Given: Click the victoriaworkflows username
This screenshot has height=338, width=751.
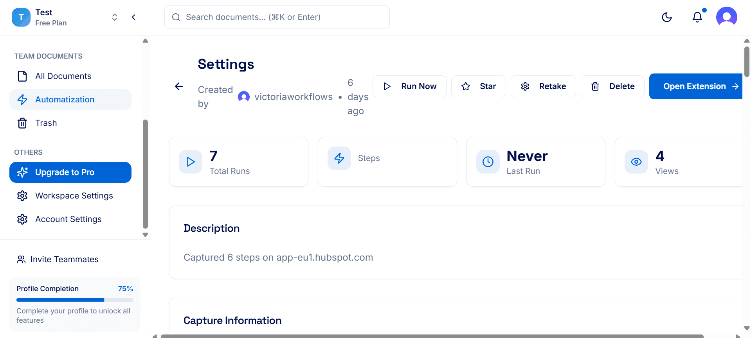Looking at the screenshot, I should [294, 97].
